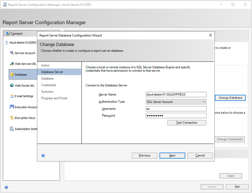Click the Test Connection button
Viewport: 252px width, 193px height.
tap(187, 123)
